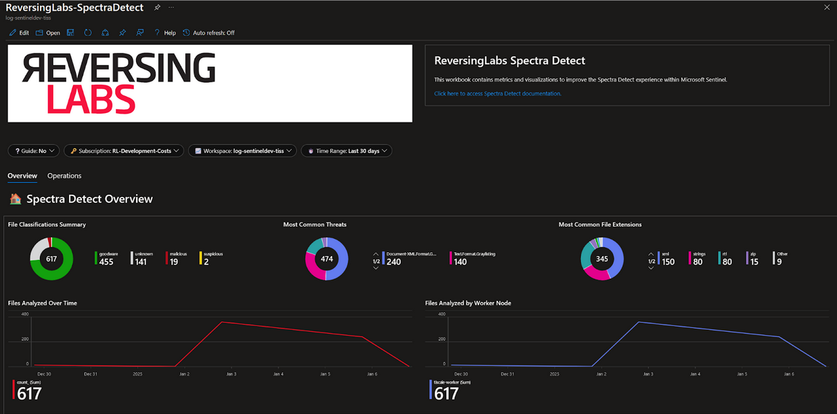Screen dimensions: 837x414
Task: Select the malicious legend entry showing 19
Action: click(x=178, y=258)
